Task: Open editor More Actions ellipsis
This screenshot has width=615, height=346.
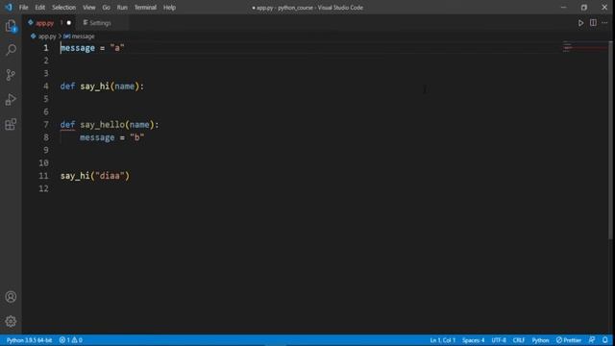Action: (x=604, y=23)
